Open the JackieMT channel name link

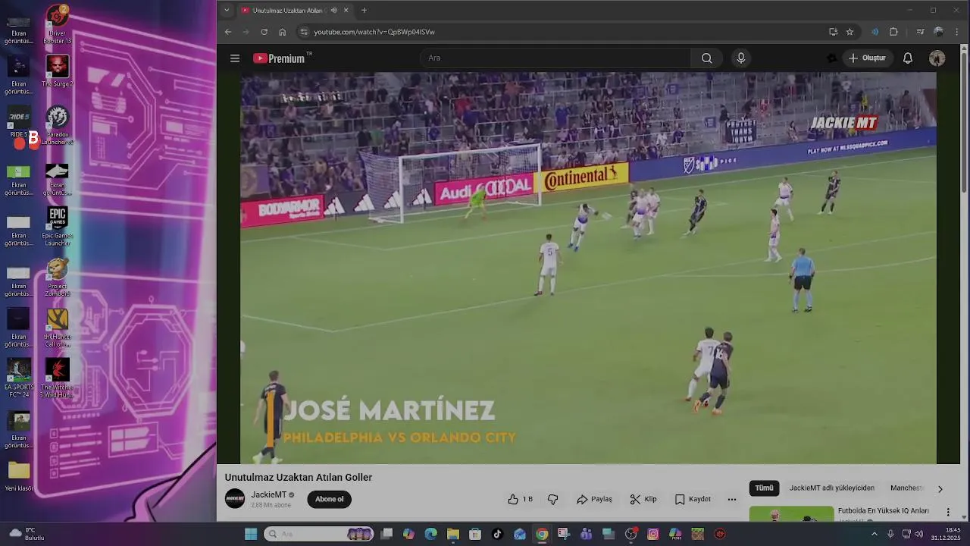click(x=269, y=494)
